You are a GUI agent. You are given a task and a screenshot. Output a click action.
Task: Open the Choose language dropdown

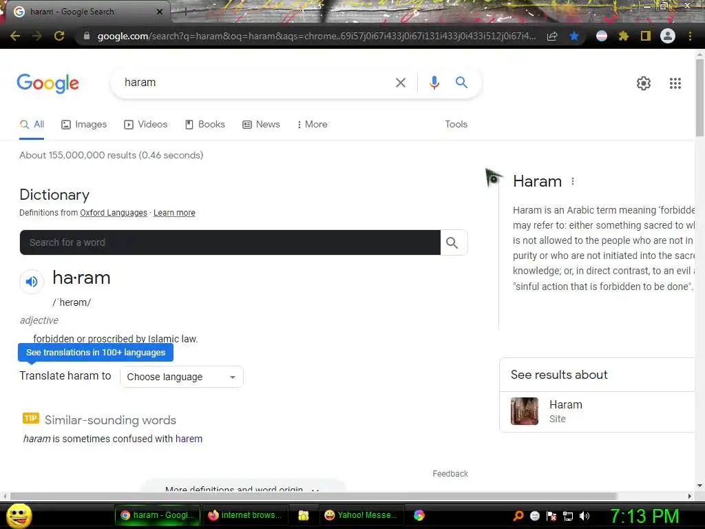pyautogui.click(x=182, y=377)
